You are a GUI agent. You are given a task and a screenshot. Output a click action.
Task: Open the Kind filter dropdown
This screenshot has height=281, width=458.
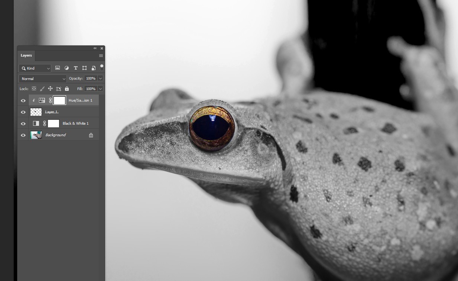coord(35,68)
